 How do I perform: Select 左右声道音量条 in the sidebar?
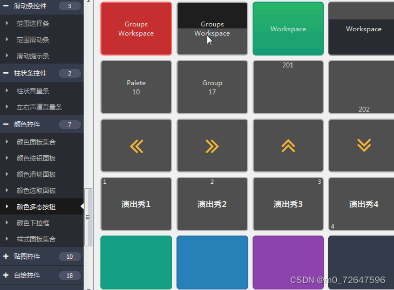click(x=42, y=107)
